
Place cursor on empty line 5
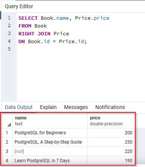pyautogui.click(x=81, y=49)
